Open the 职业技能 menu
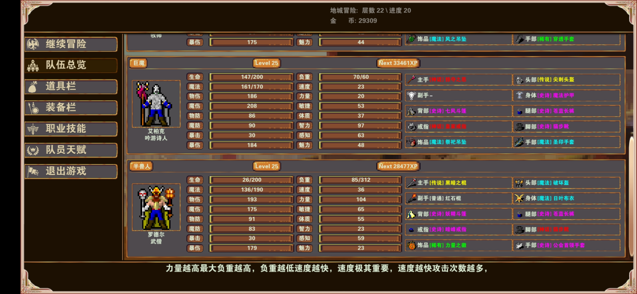 click(71, 129)
